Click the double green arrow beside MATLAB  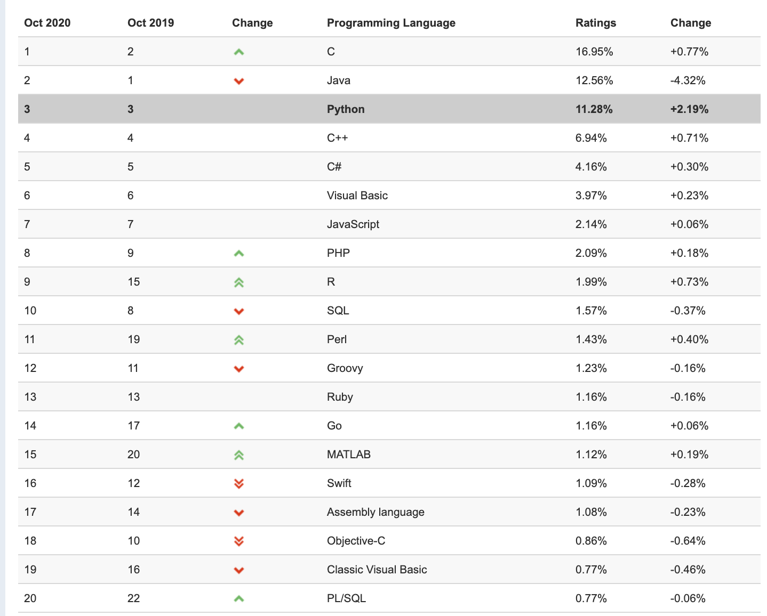point(239,455)
